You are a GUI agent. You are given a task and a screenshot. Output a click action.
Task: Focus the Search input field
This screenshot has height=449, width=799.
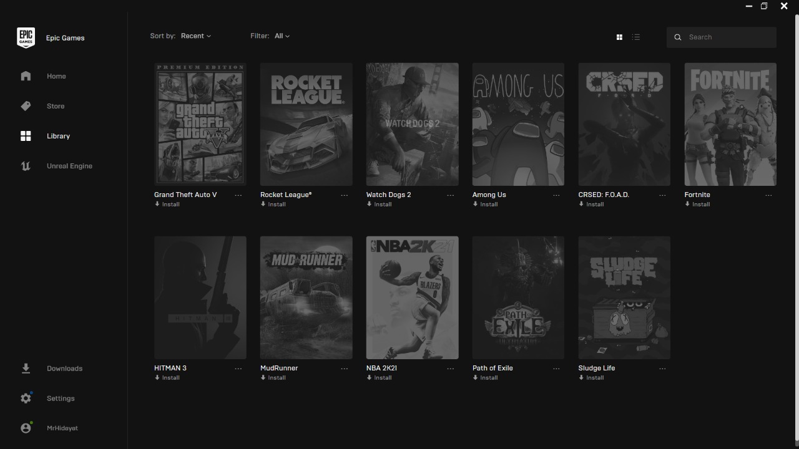click(x=722, y=37)
